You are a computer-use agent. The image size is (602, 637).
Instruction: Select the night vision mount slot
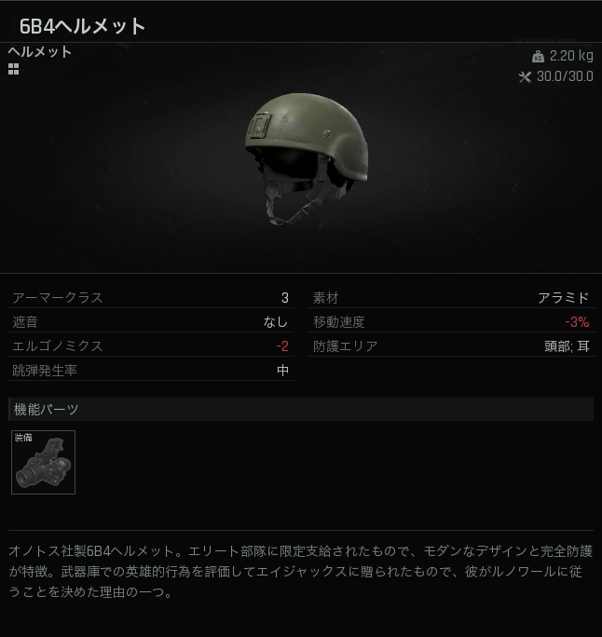pos(43,462)
